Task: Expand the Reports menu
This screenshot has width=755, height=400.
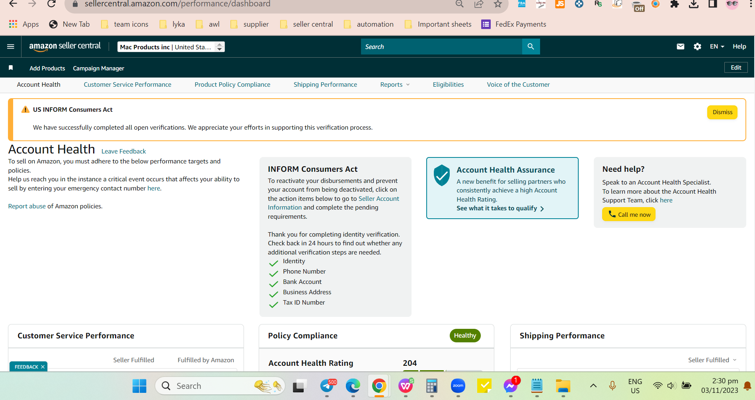Action: click(x=395, y=85)
